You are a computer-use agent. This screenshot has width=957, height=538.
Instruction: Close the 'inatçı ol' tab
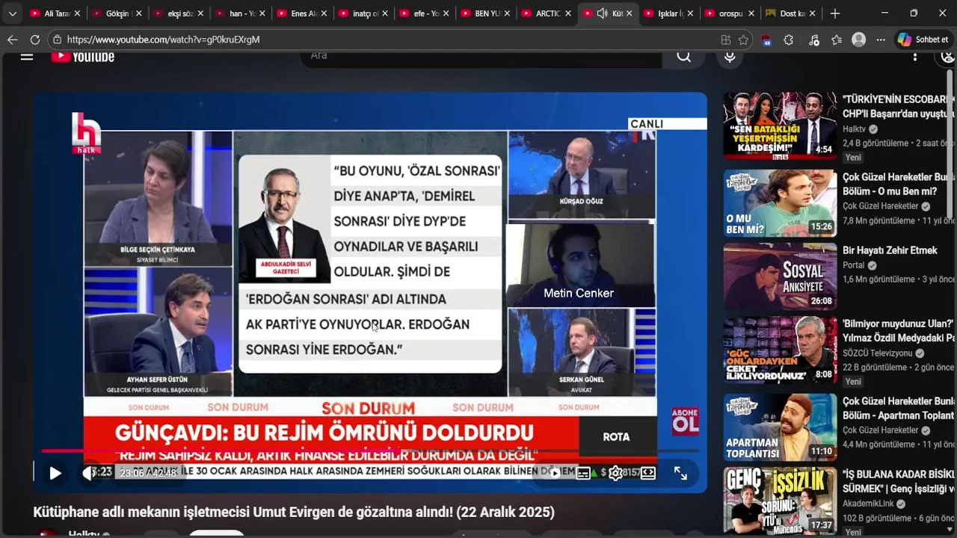(384, 13)
